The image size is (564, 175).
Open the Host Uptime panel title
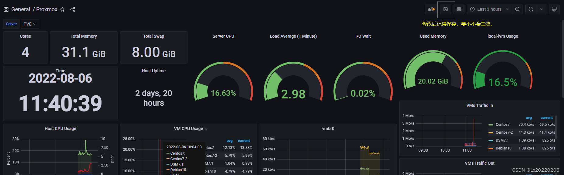(154, 71)
